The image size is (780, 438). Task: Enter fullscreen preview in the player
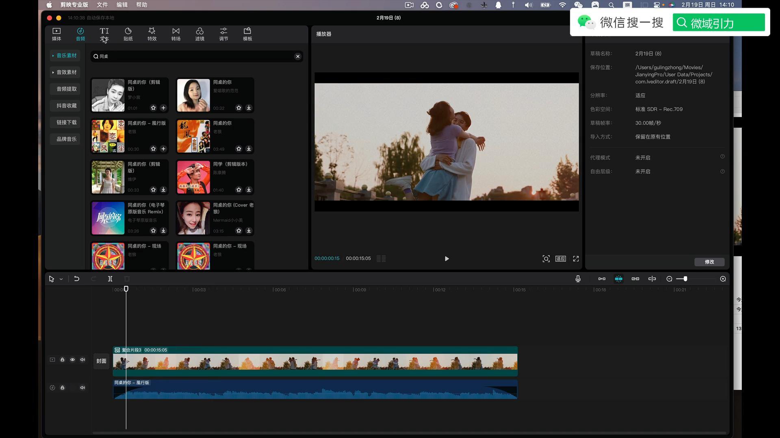click(x=576, y=259)
